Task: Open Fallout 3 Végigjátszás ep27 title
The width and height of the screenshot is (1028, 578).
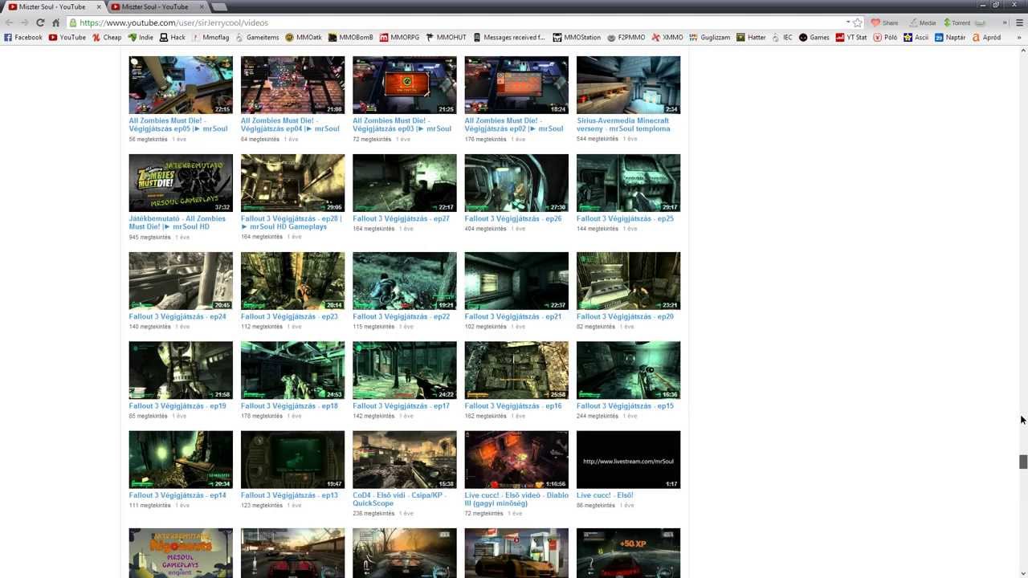Action: [x=401, y=218]
